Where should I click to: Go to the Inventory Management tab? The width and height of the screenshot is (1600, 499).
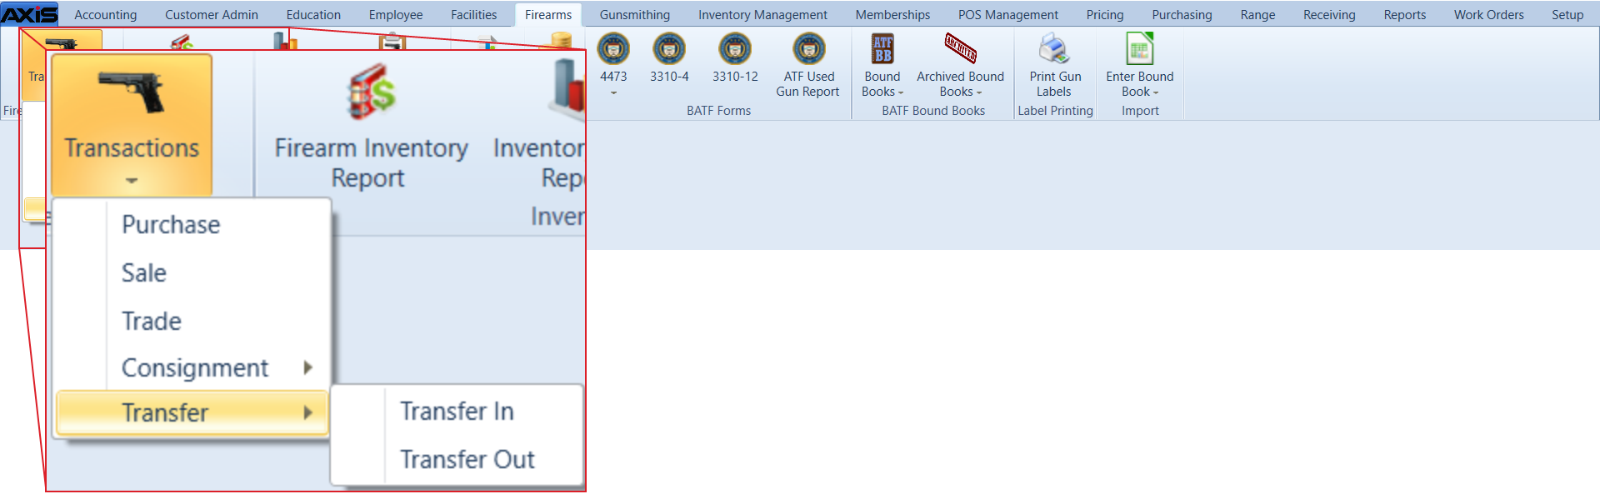pyautogui.click(x=762, y=14)
